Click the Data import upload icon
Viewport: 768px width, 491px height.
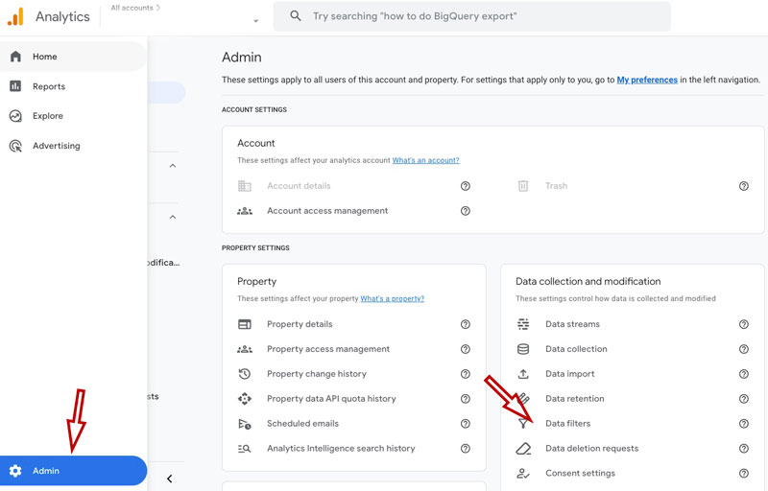[x=523, y=374]
